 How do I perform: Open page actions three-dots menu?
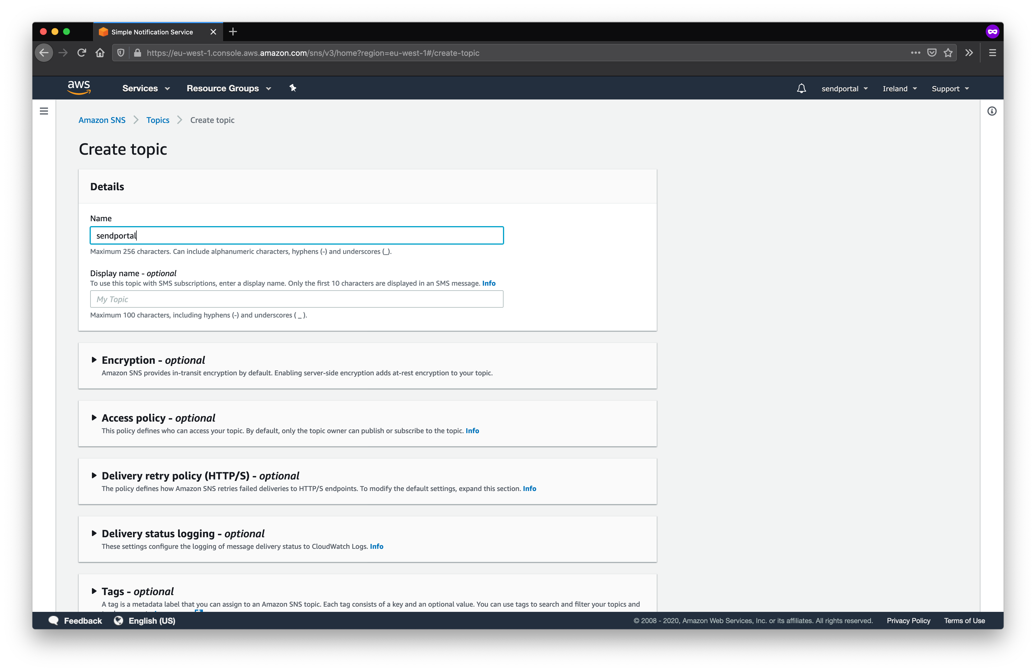tap(915, 53)
